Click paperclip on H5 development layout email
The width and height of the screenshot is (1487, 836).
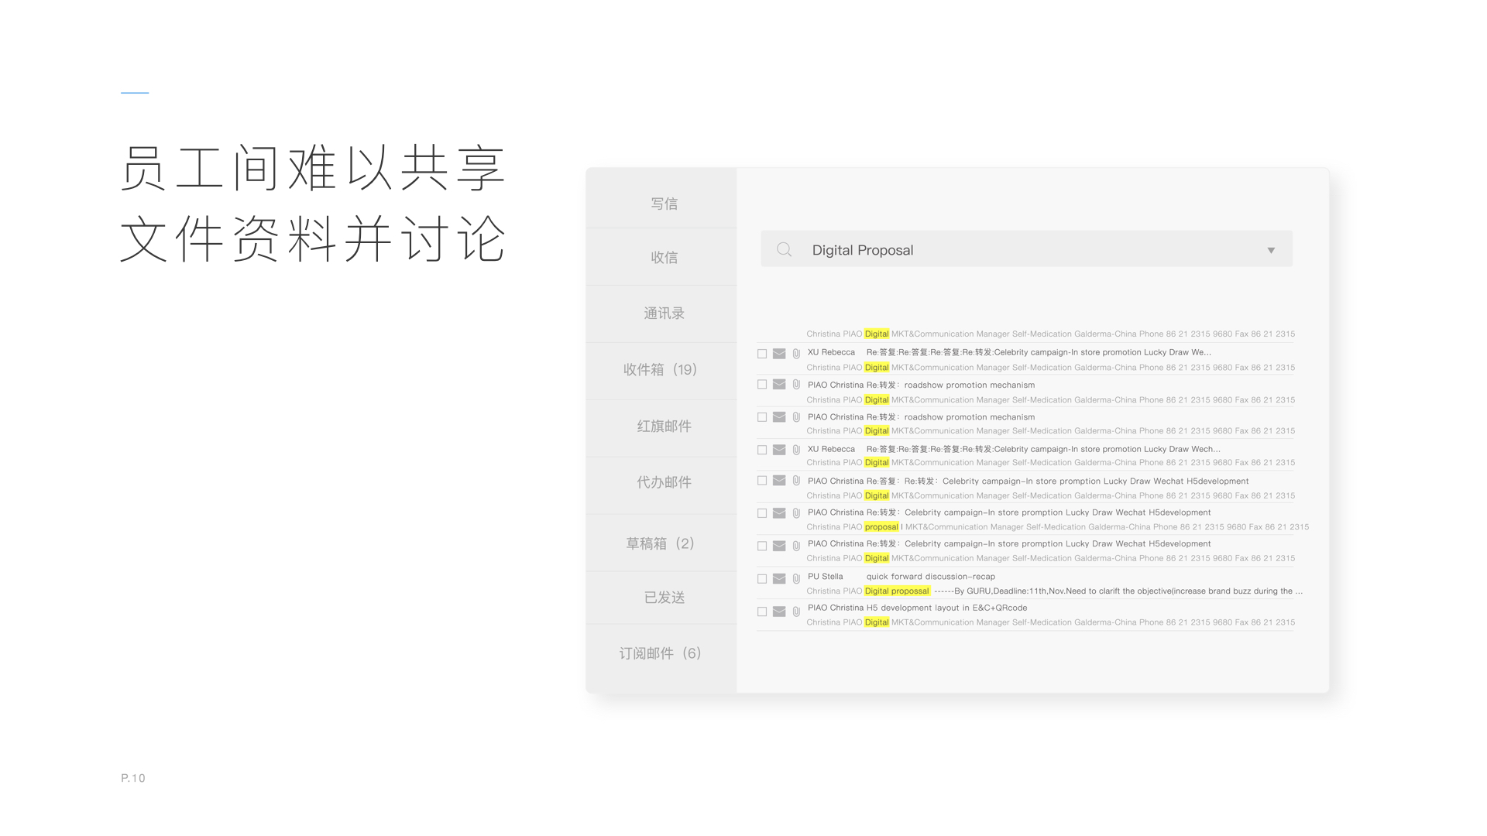(796, 612)
